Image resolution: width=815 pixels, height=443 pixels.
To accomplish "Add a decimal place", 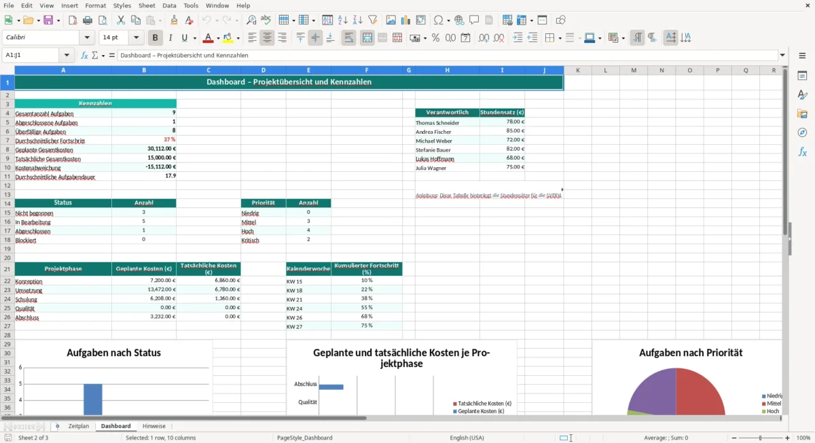I will 484,38.
